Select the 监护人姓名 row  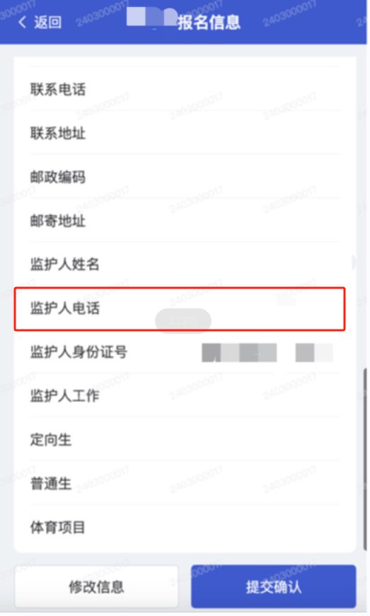pos(185,265)
